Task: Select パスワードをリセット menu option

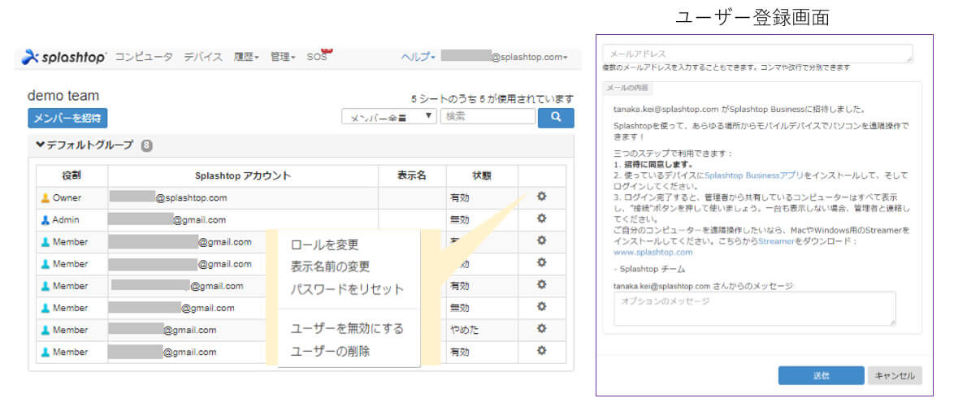Action: [x=347, y=289]
